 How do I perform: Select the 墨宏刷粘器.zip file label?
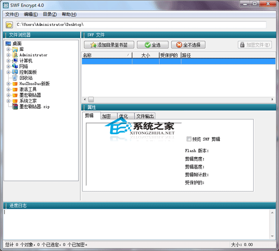point(34,107)
